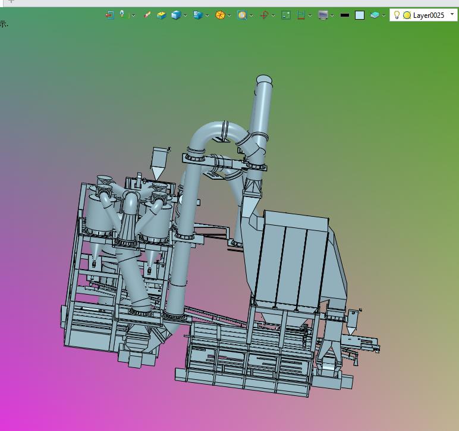Open dropdown next to the pin icon
The width and height of the screenshot is (459, 431).
pyautogui.click(x=133, y=15)
